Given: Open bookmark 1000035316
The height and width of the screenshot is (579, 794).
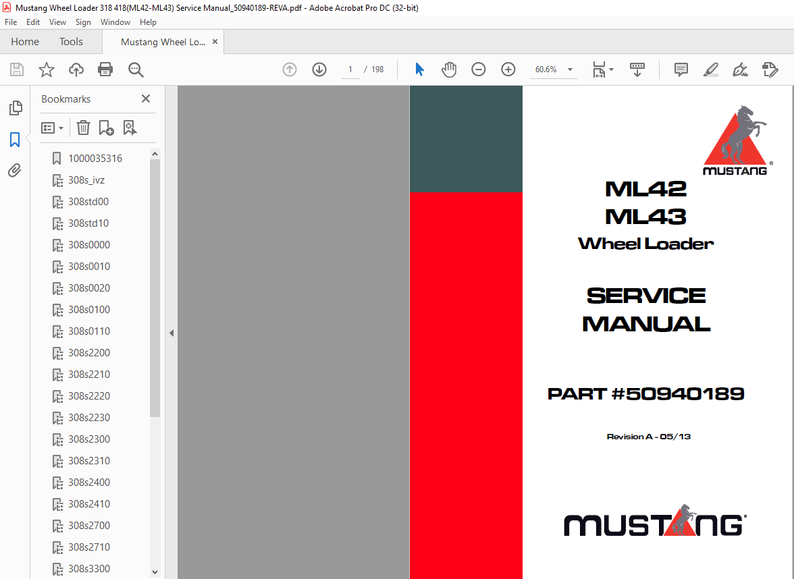Looking at the screenshot, I should coord(95,159).
